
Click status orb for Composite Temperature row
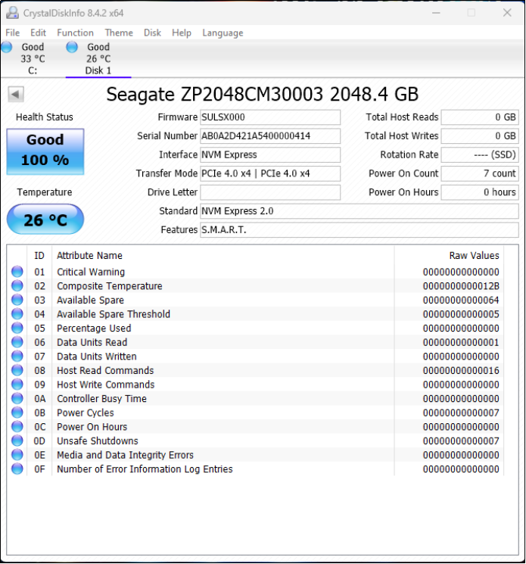(x=17, y=285)
